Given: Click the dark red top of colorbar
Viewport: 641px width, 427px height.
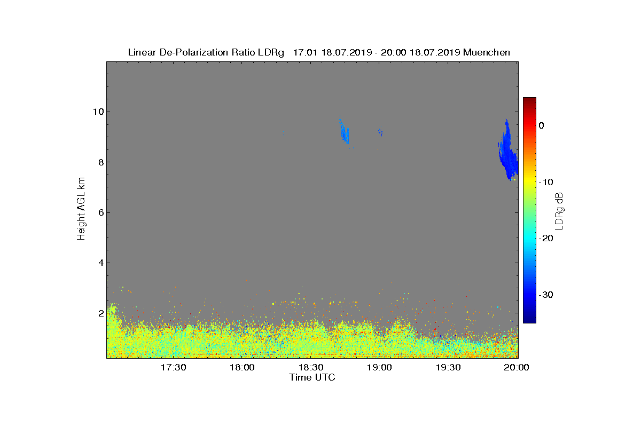Looking at the screenshot, I should pos(529,100).
